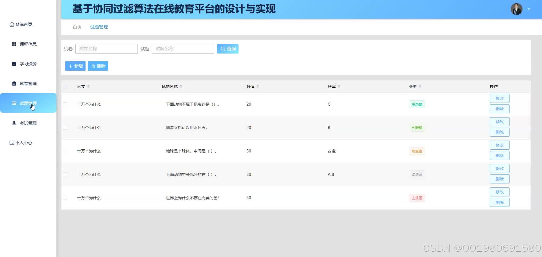This screenshot has height=257, width=542.
Task: Check the row checkbox for 油着火后可以用水扑灭
Action: click(x=65, y=127)
